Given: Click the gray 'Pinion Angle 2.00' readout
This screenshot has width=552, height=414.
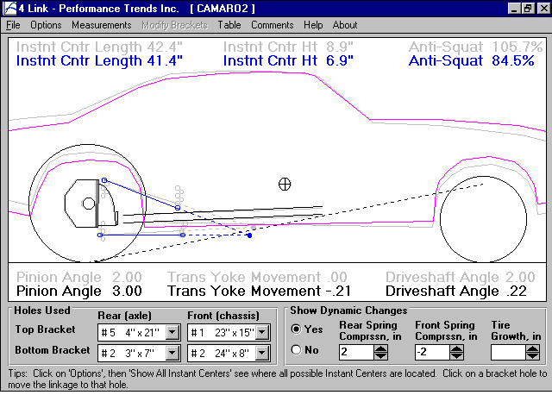Looking at the screenshot, I should (x=79, y=277).
